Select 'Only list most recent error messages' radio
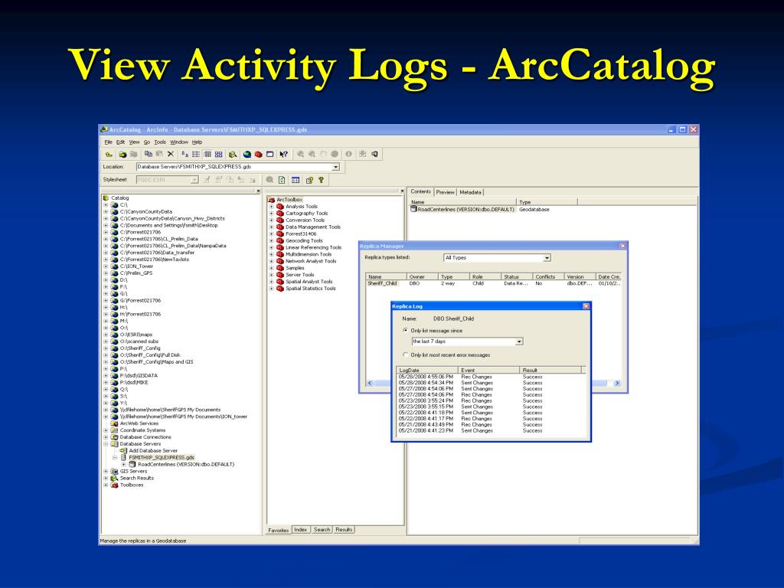 pos(405,354)
